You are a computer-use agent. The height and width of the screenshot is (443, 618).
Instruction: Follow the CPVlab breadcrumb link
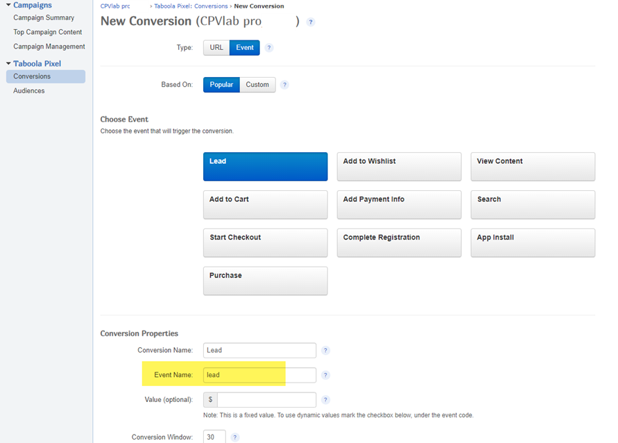tap(114, 5)
